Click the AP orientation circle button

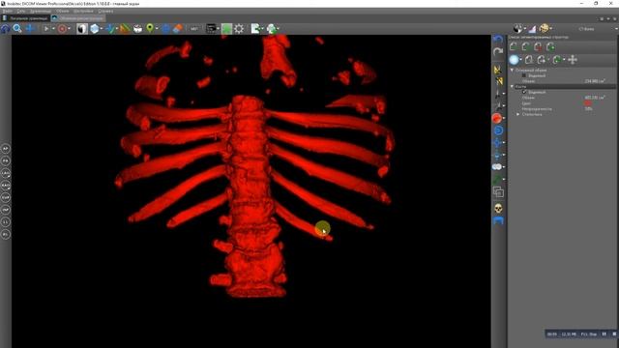click(6, 149)
